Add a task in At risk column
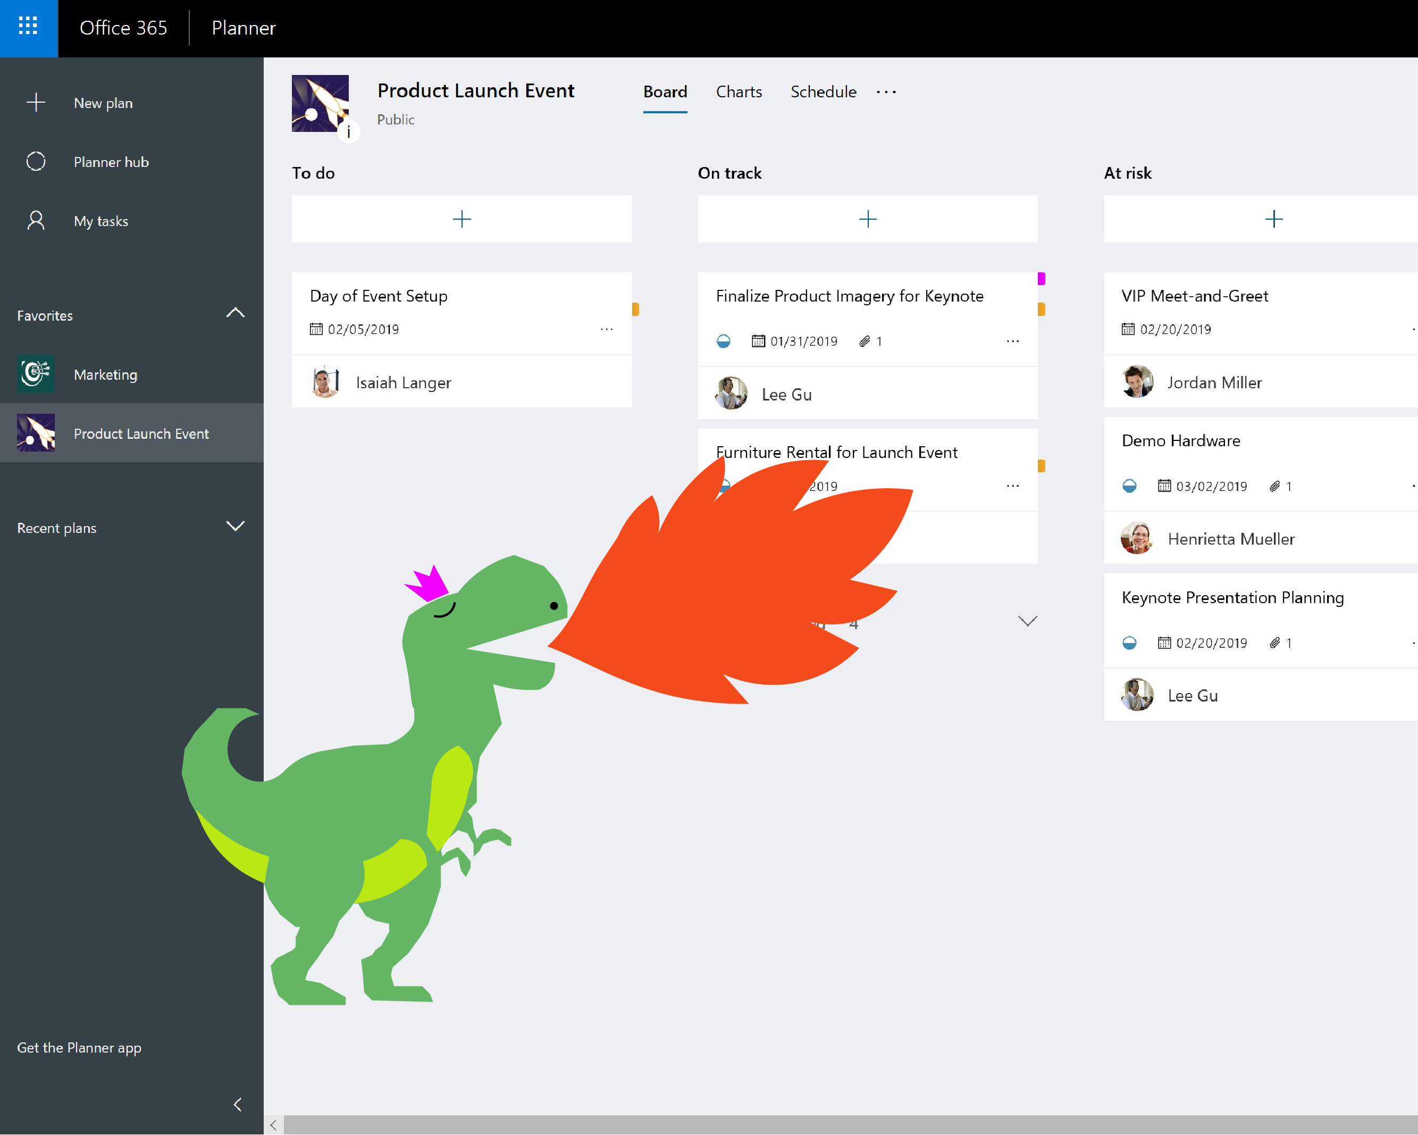The width and height of the screenshot is (1418, 1135). tap(1273, 219)
